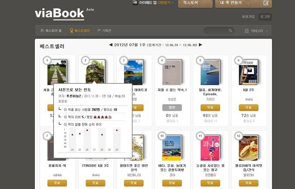Go to previous week with left arrow
The width and height of the screenshot is (295, 189).
pos(111,45)
